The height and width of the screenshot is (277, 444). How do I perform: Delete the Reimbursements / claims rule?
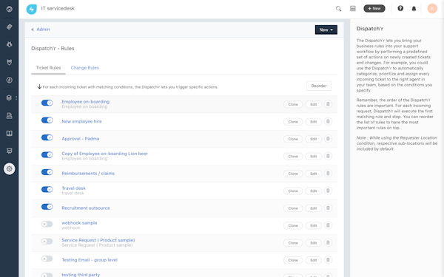[x=328, y=174]
